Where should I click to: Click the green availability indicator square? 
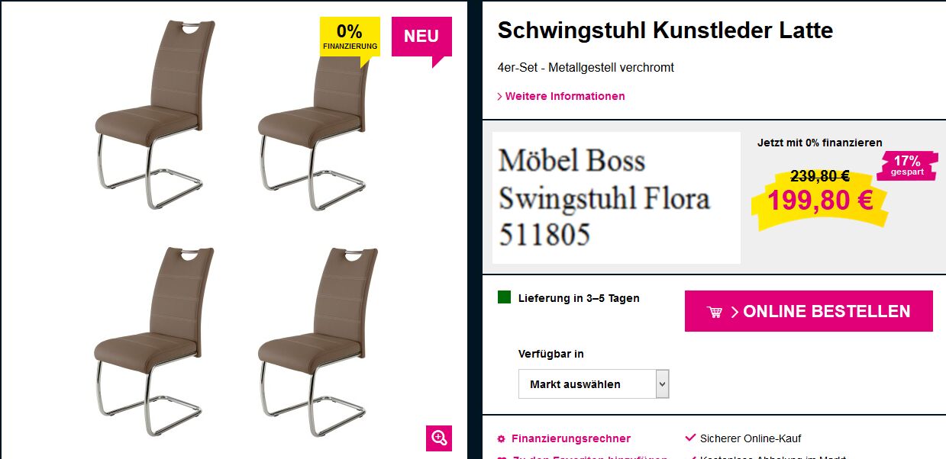pyautogui.click(x=504, y=297)
